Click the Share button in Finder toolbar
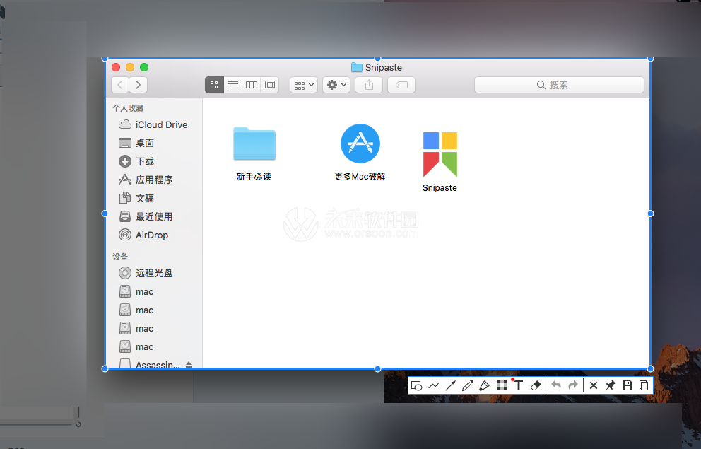 coord(369,85)
